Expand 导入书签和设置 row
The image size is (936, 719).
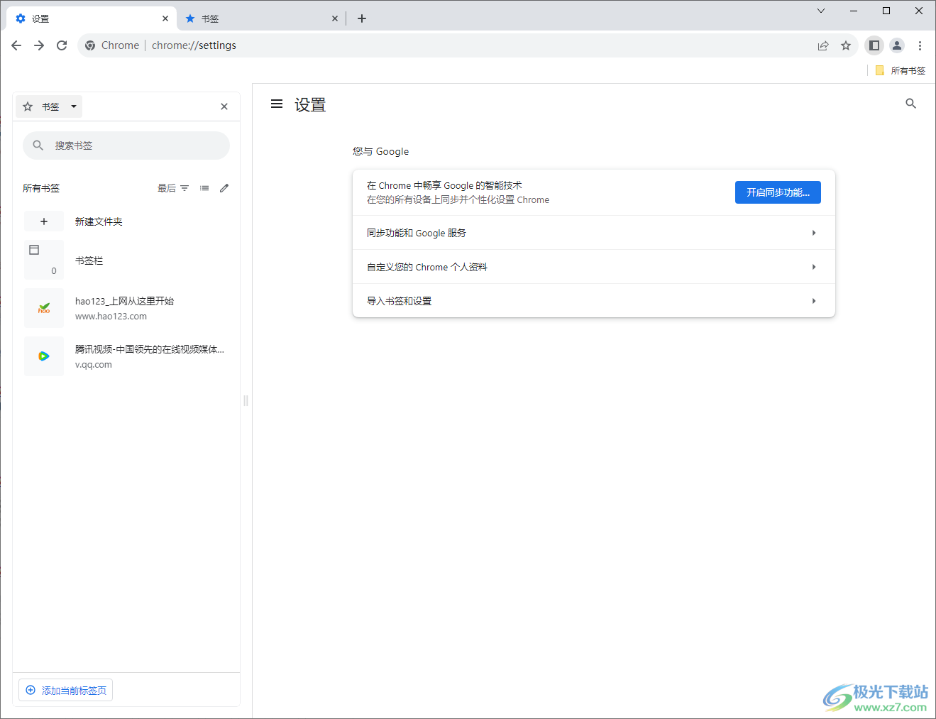(594, 301)
